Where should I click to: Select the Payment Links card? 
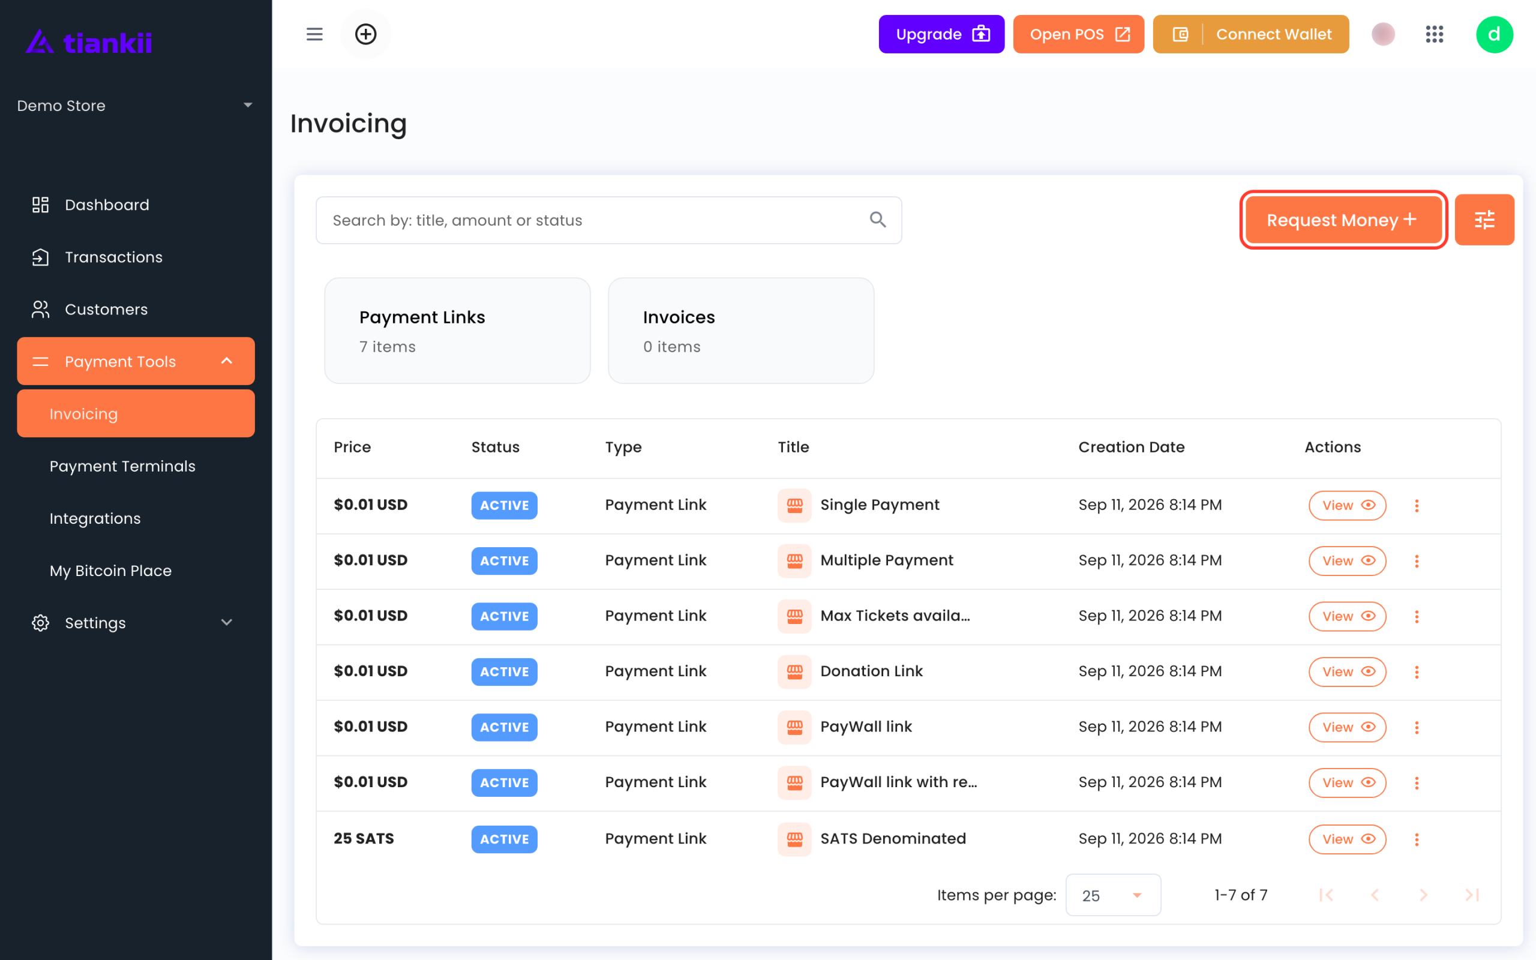tap(457, 330)
